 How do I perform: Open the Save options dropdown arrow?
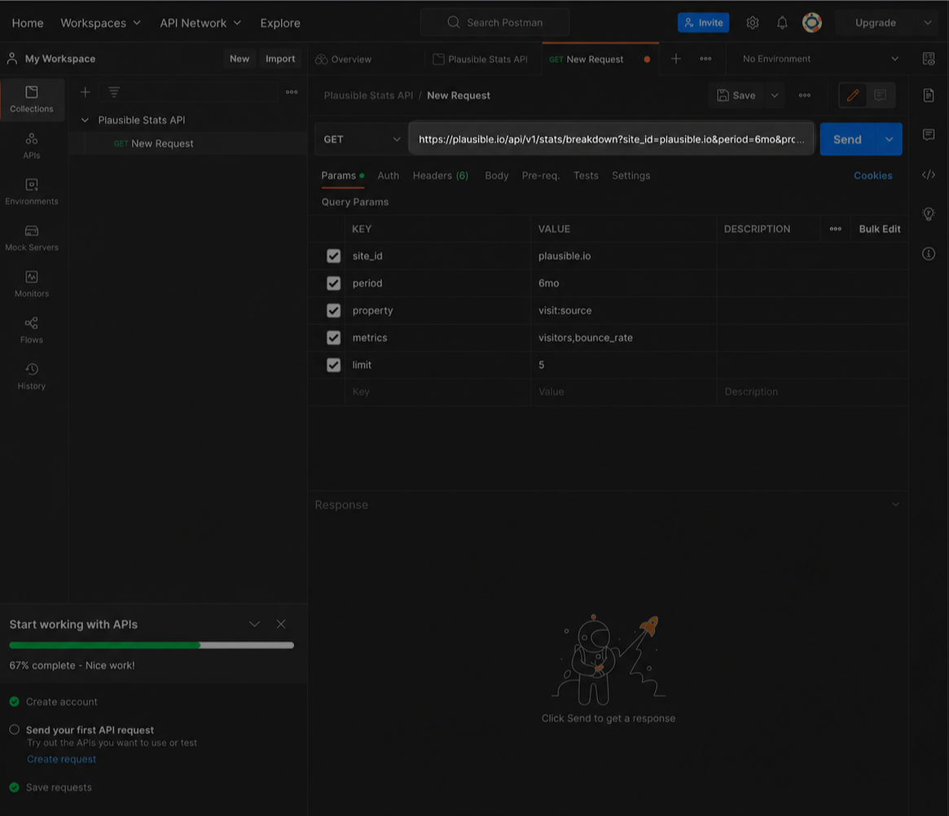(775, 95)
